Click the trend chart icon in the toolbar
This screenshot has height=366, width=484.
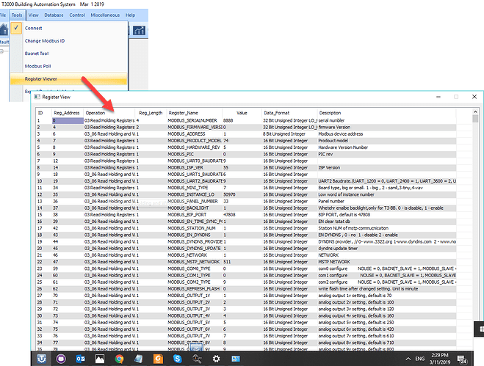coord(140,29)
